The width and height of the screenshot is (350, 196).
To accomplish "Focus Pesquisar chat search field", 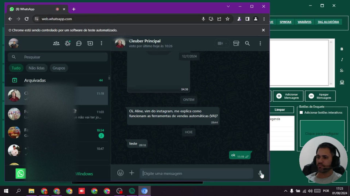I will [x=58, y=57].
